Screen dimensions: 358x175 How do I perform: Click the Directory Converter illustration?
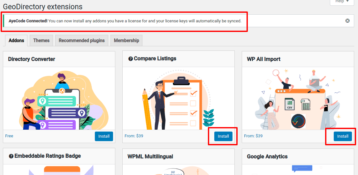point(59,98)
